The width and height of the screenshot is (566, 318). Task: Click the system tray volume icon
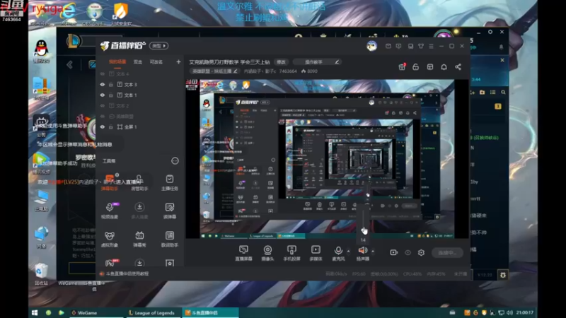pyautogui.click(x=509, y=312)
